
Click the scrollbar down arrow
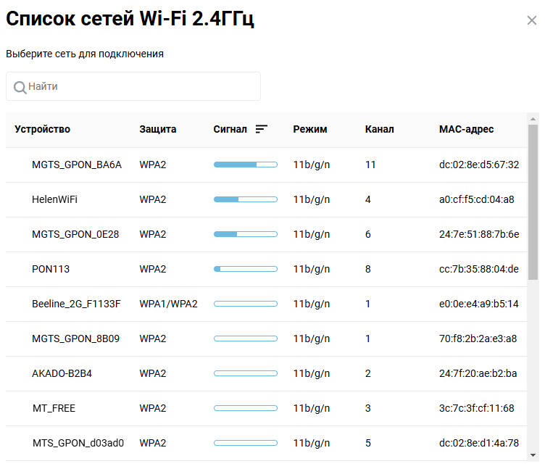point(533,455)
